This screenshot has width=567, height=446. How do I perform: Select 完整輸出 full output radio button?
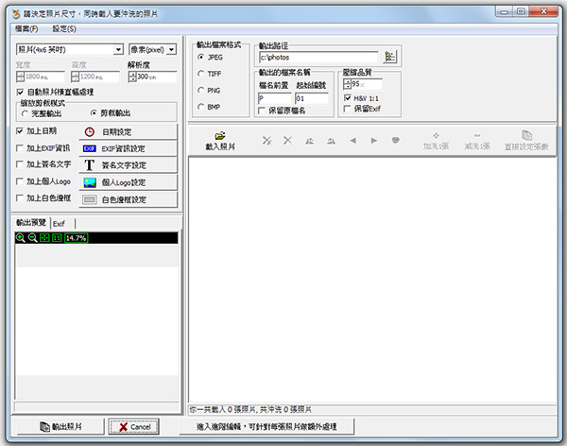click(25, 113)
